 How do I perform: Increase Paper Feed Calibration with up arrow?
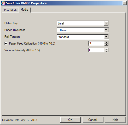pos(106,42)
